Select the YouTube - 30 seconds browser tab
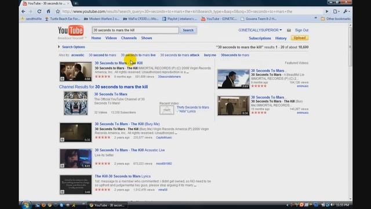This screenshot has height=209, width=371. [46, 3]
